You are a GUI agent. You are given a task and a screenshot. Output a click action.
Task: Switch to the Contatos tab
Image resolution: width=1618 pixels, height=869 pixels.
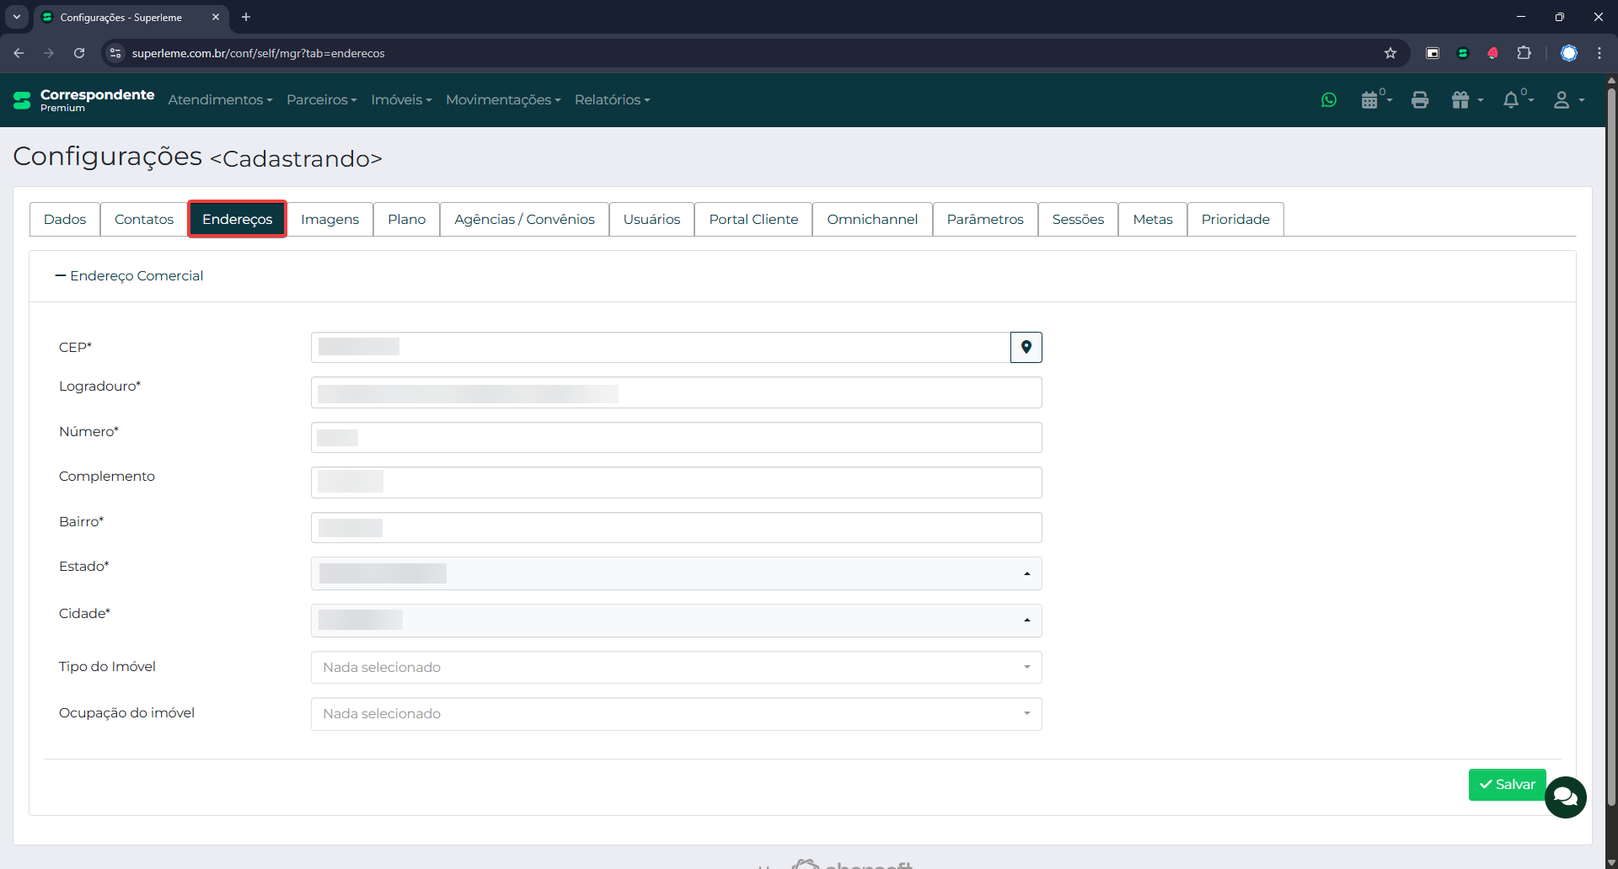click(x=144, y=220)
